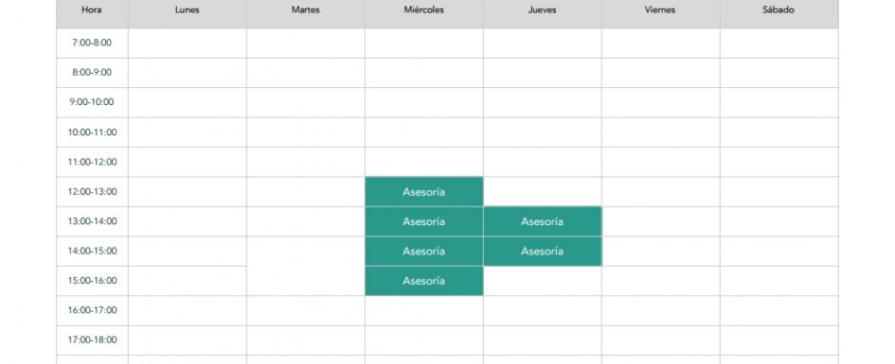Click the Sábado column header
The image size is (895, 364).
click(x=779, y=10)
